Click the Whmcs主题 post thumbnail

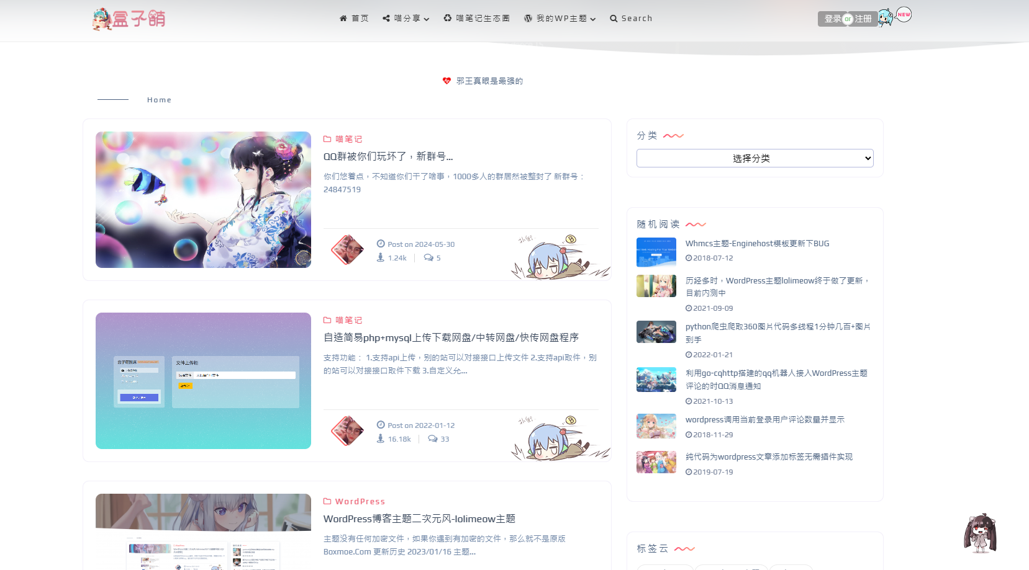[656, 252]
